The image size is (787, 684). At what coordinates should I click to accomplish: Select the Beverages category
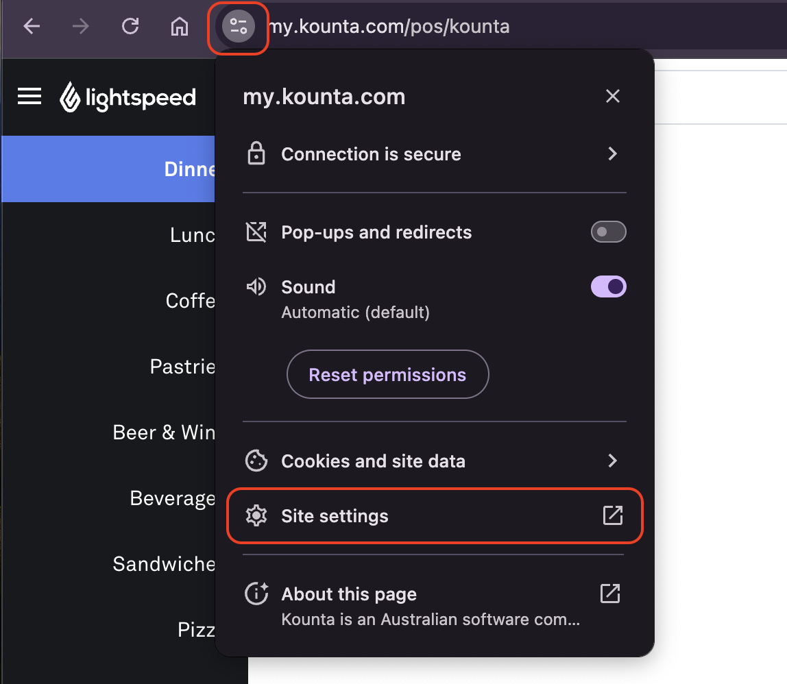108,498
